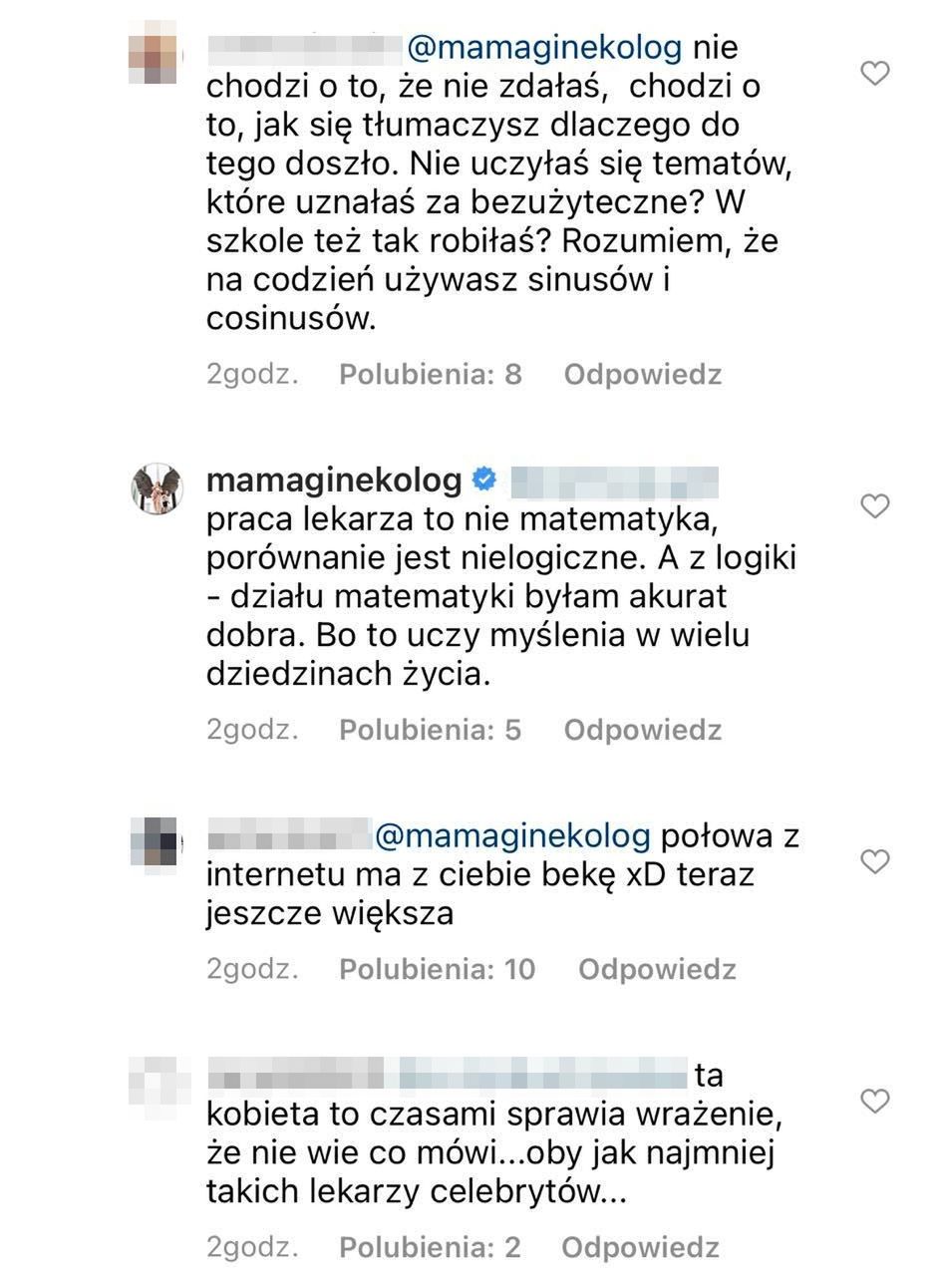This screenshot has width=943, height=1284.
Task: Click Odpowiedz under the "lekarzy celebrytów" comment
Action: point(640,1246)
